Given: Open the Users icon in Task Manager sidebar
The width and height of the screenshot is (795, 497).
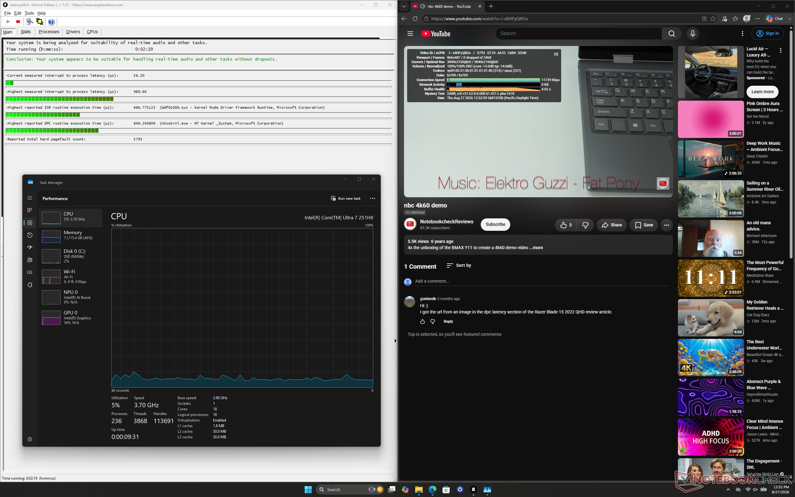Looking at the screenshot, I should click(30, 260).
